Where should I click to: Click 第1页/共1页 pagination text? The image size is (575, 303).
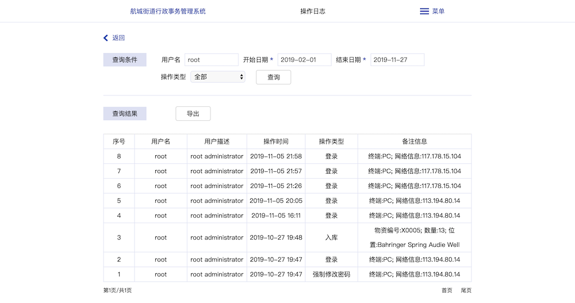tap(117, 290)
